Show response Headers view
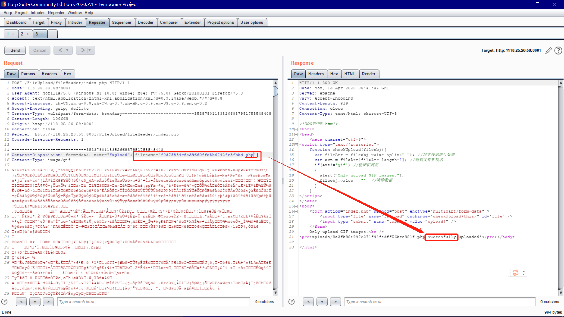The height and width of the screenshot is (317, 564). (316, 74)
